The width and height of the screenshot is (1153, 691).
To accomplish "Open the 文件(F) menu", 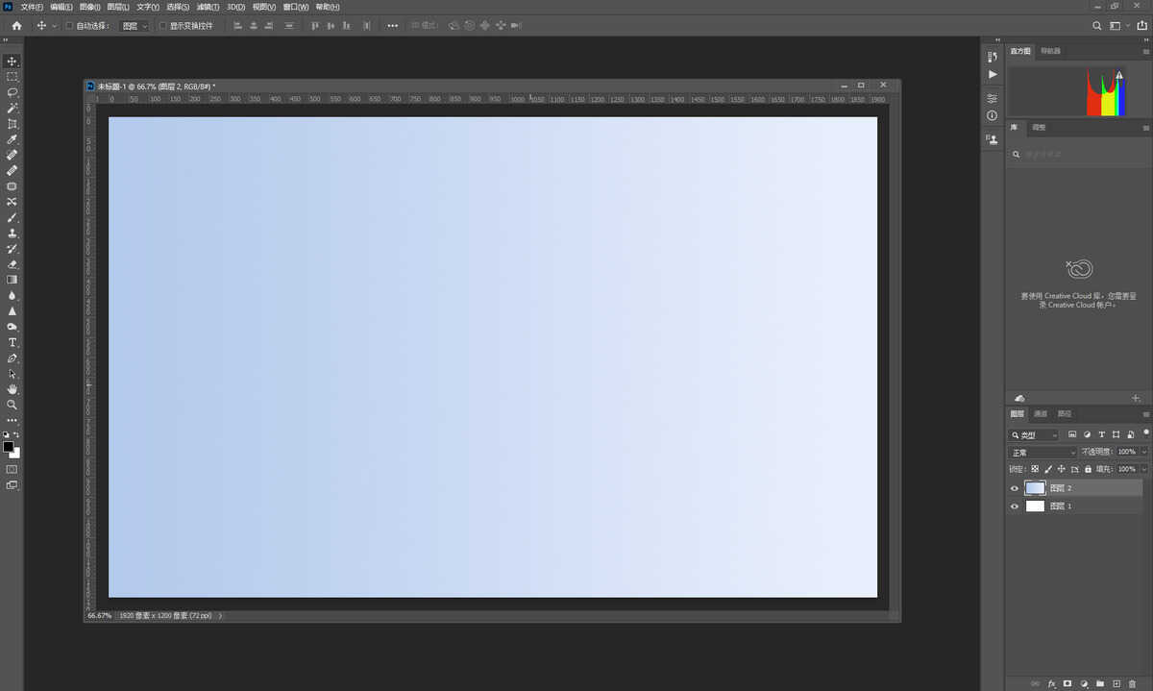I will click(x=32, y=7).
